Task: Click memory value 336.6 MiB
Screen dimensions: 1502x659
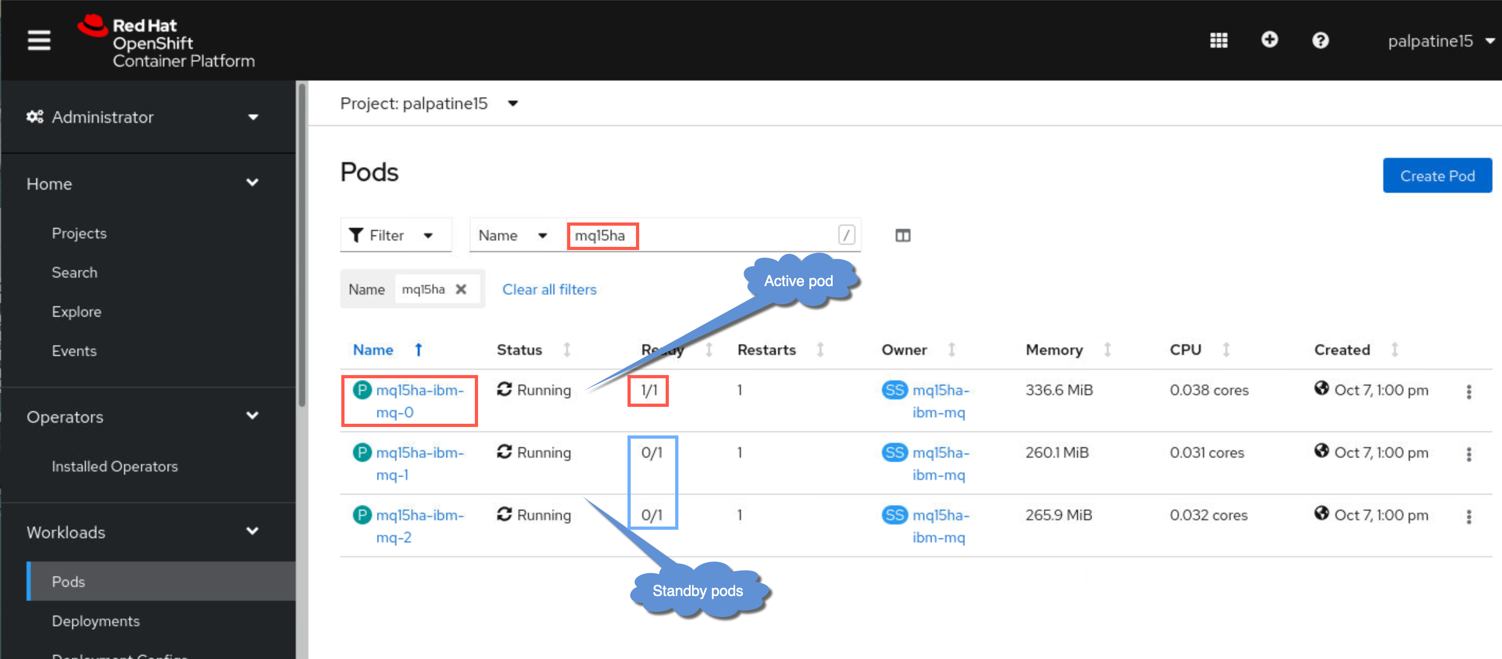Action: [x=1059, y=390]
